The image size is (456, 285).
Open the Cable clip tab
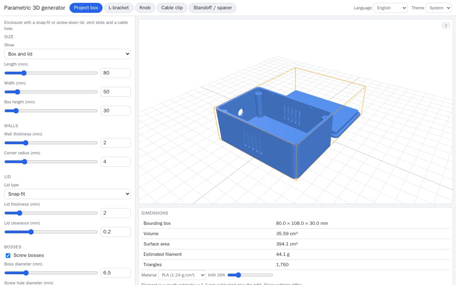click(172, 8)
